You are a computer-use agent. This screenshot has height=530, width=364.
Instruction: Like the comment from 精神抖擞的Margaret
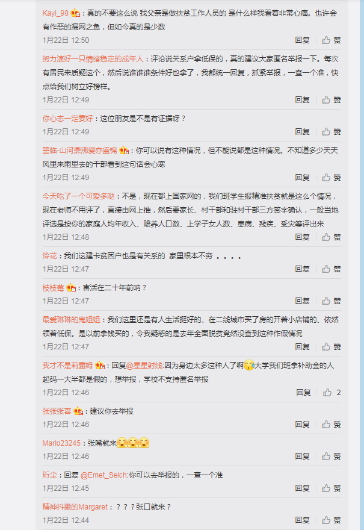(x=331, y=520)
